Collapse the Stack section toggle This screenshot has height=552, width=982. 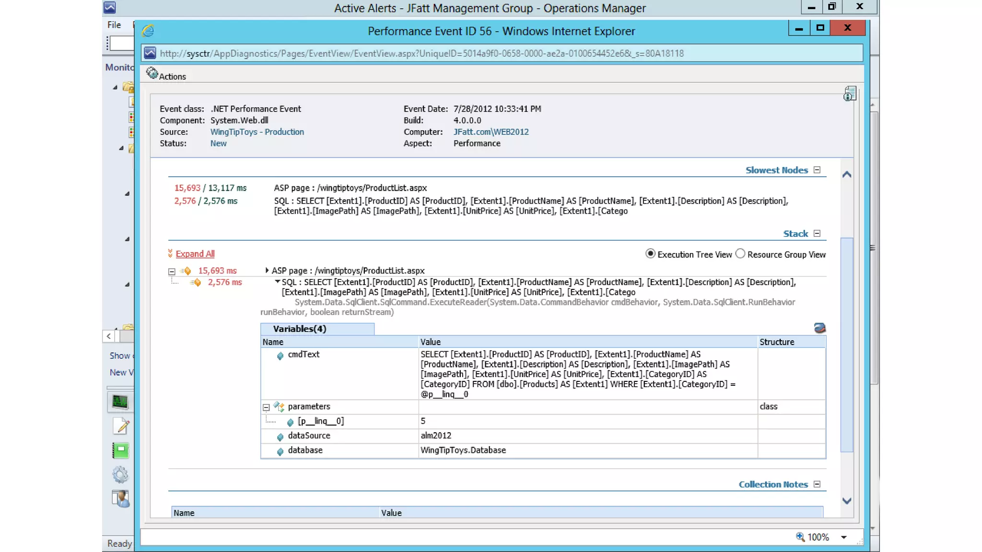(x=817, y=233)
